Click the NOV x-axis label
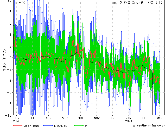Image resolution: width=165 pixels, height=127 pixels. (x=97, y=118)
